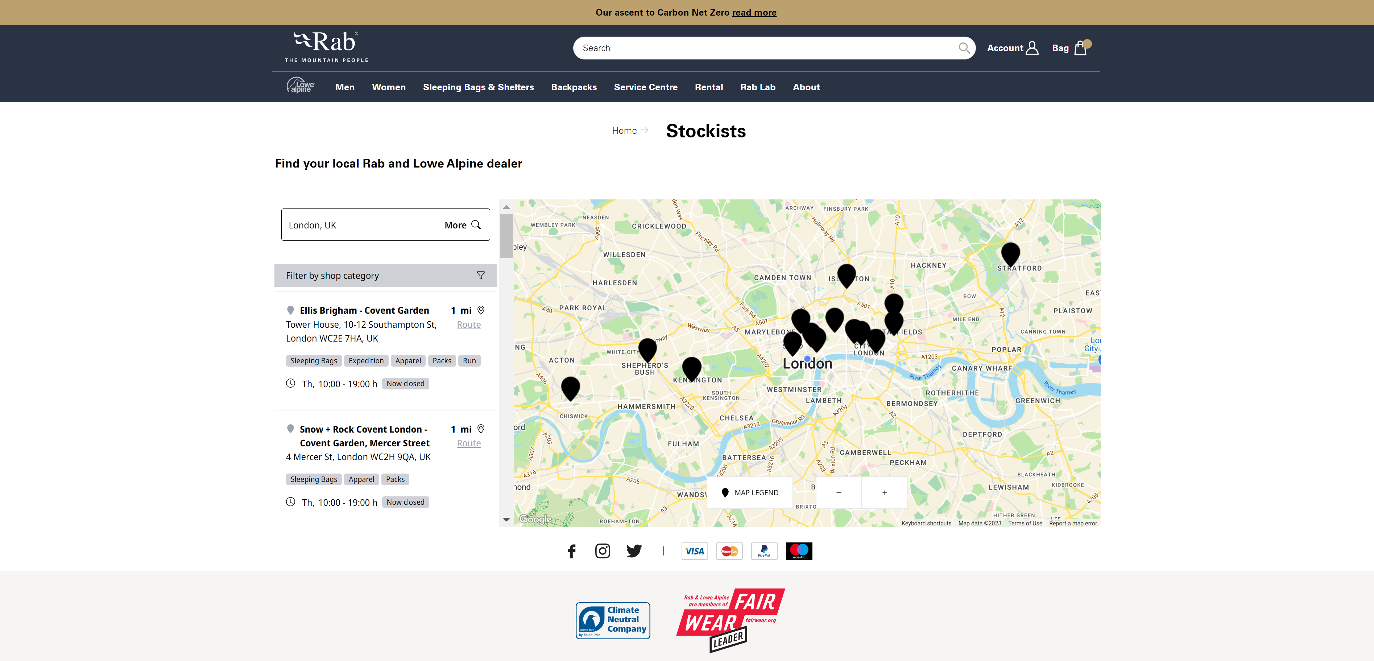The height and width of the screenshot is (661, 1374).
Task: Select the Kensington map marker
Action: point(692,369)
